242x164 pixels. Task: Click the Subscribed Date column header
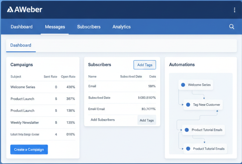[x=131, y=77]
